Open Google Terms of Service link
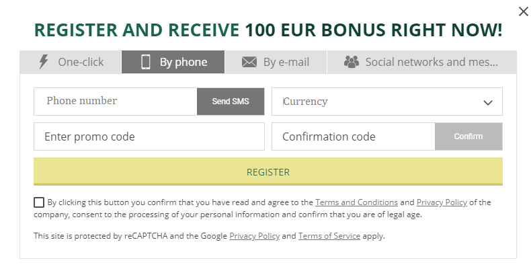Screen dimensions: 531x273 [329, 236]
